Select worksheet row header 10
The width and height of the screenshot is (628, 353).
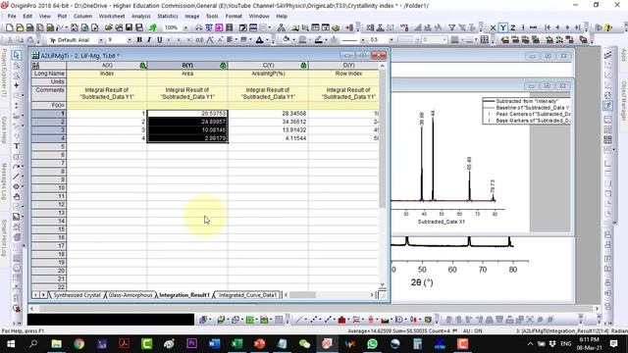pos(49,187)
